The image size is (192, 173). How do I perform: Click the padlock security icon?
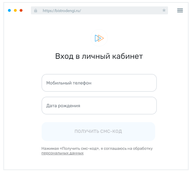36,11
